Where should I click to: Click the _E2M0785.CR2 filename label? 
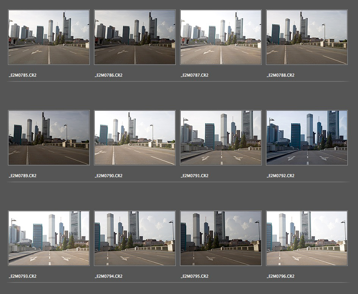pos(22,75)
